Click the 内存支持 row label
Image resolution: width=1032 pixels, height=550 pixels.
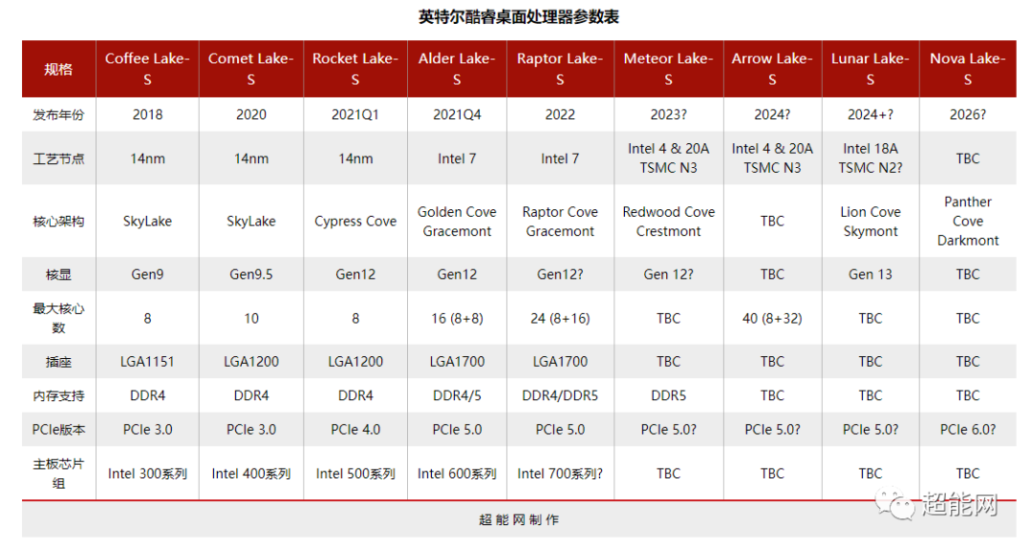pos(58,395)
